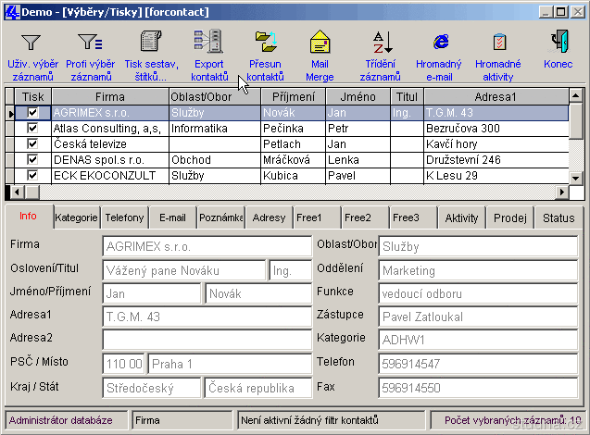Viewport: 590px width, 435px height.
Task: Toggle Tisk checkbox for AGRIMEX s.r.o.
Action: click(x=33, y=112)
